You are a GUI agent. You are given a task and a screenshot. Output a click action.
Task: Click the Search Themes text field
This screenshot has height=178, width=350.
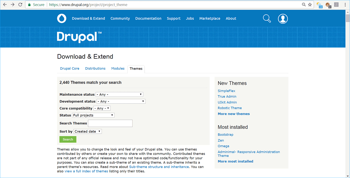pyautogui.click(x=110, y=123)
